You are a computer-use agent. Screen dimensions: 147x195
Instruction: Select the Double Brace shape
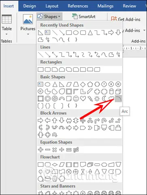(48, 106)
